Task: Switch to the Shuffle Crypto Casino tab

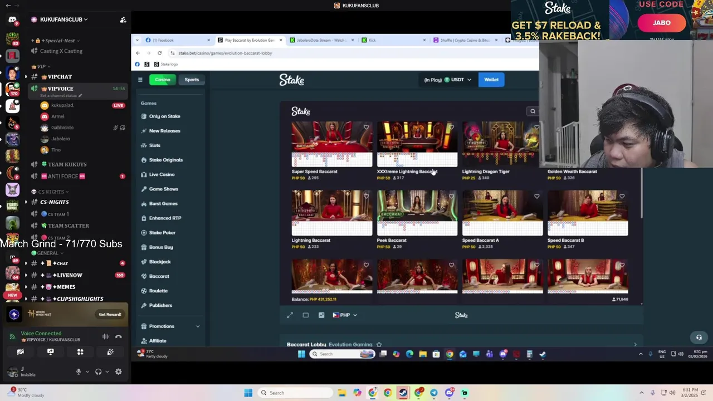Action: [466, 40]
